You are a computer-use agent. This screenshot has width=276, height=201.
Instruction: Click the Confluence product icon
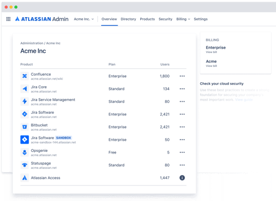(25, 76)
